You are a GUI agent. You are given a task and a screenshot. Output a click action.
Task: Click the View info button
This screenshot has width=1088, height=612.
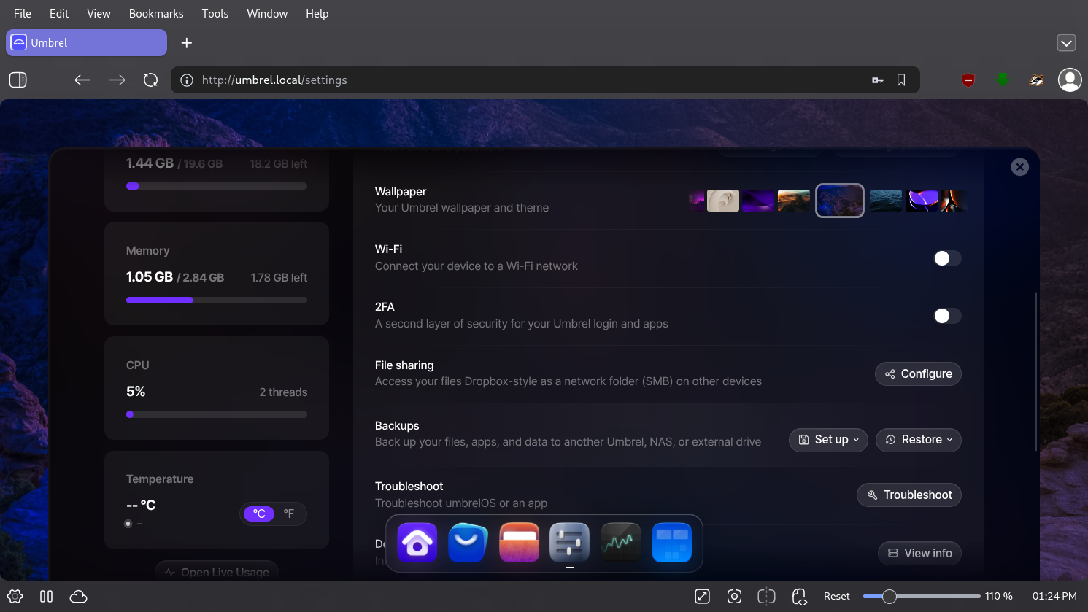919,553
